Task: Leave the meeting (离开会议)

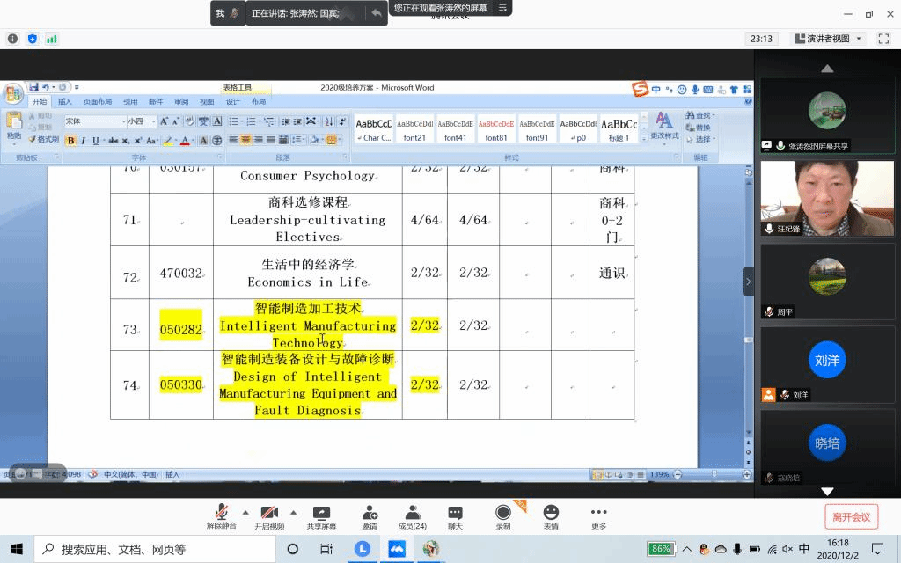Action: 851,517
